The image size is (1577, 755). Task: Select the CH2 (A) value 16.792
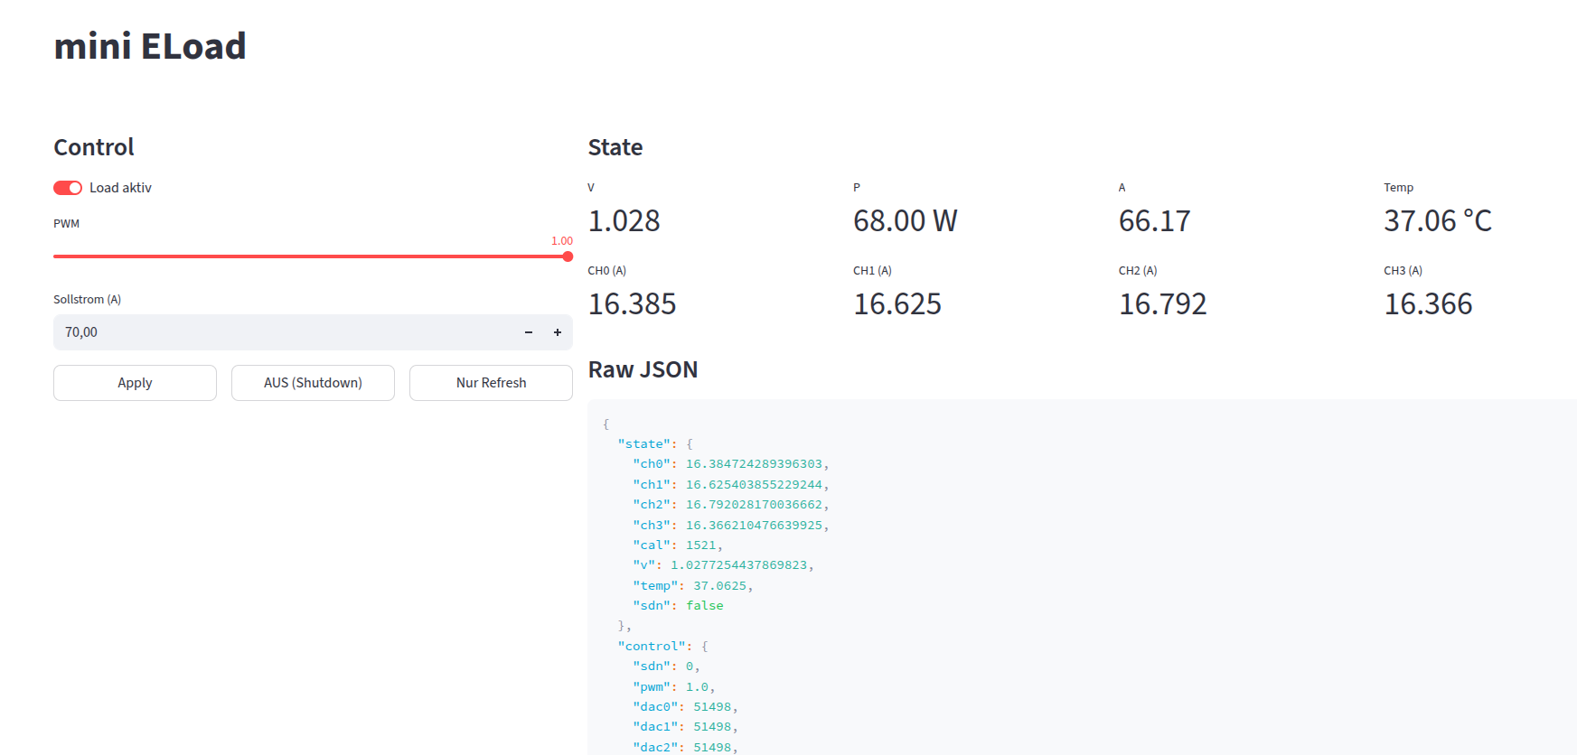tap(1162, 304)
